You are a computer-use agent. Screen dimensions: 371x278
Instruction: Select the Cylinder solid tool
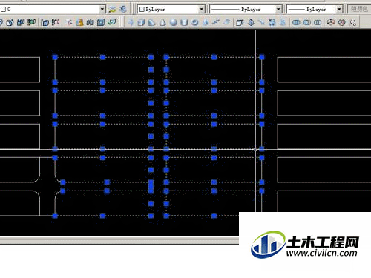pos(184,22)
